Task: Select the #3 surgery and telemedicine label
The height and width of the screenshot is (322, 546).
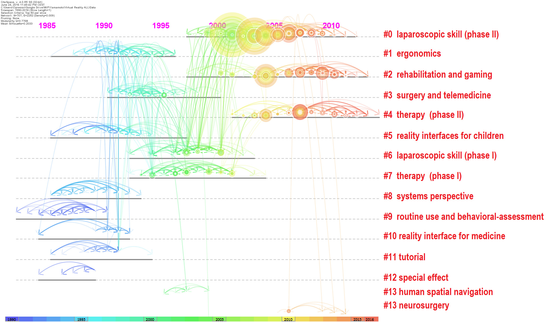Action: (x=437, y=95)
